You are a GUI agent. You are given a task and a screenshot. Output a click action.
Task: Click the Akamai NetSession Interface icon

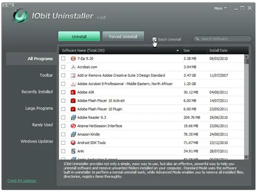[73, 126]
